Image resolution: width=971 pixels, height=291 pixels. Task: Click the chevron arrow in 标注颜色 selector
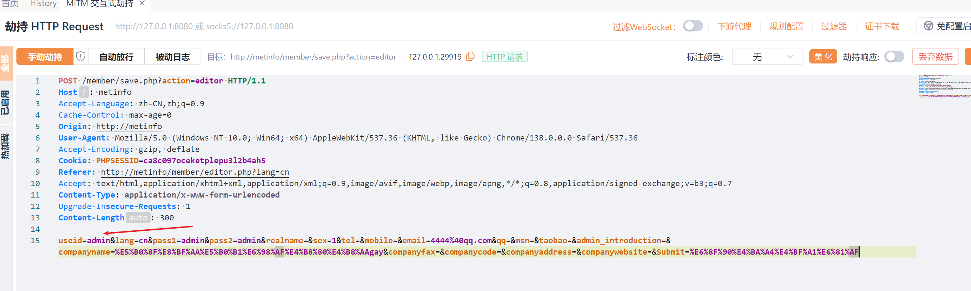[790, 57]
